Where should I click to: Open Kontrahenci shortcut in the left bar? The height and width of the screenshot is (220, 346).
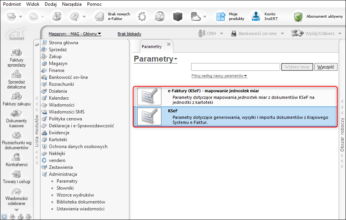click(x=16, y=157)
